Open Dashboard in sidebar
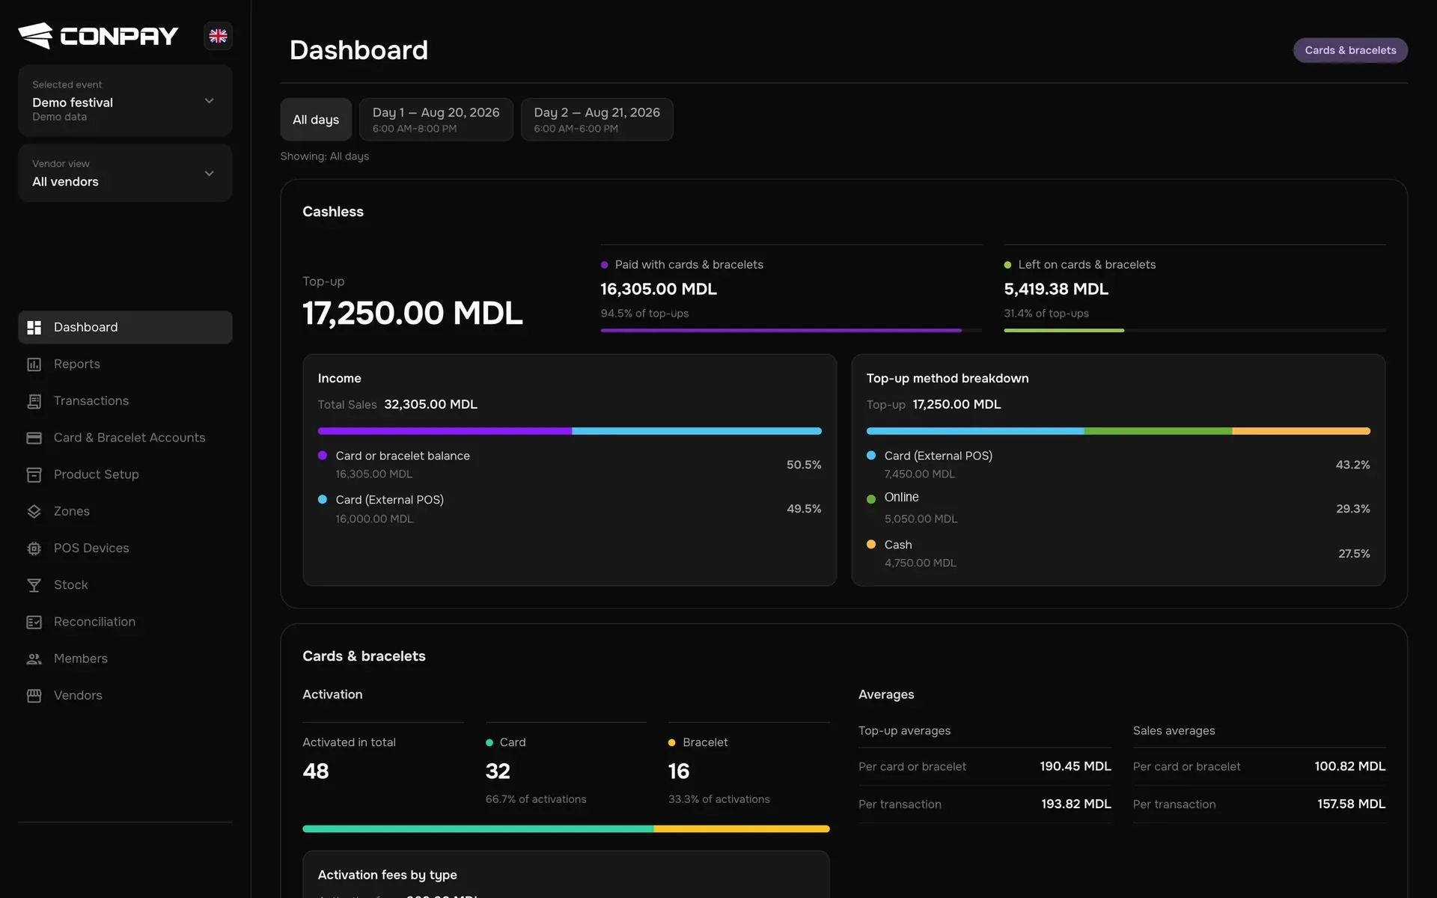1437x898 pixels. [x=125, y=327]
